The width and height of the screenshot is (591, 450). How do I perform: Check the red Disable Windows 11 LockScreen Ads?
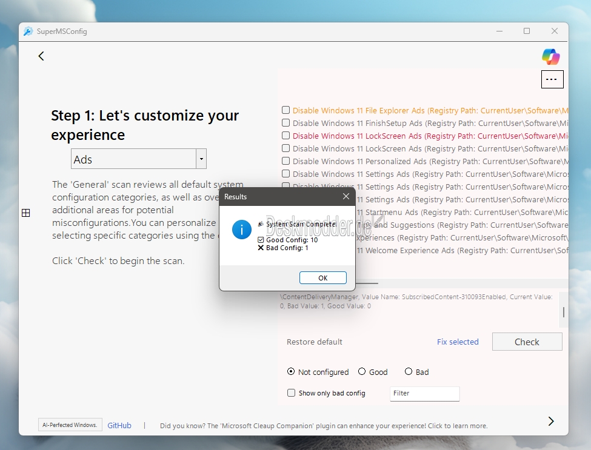pos(285,136)
